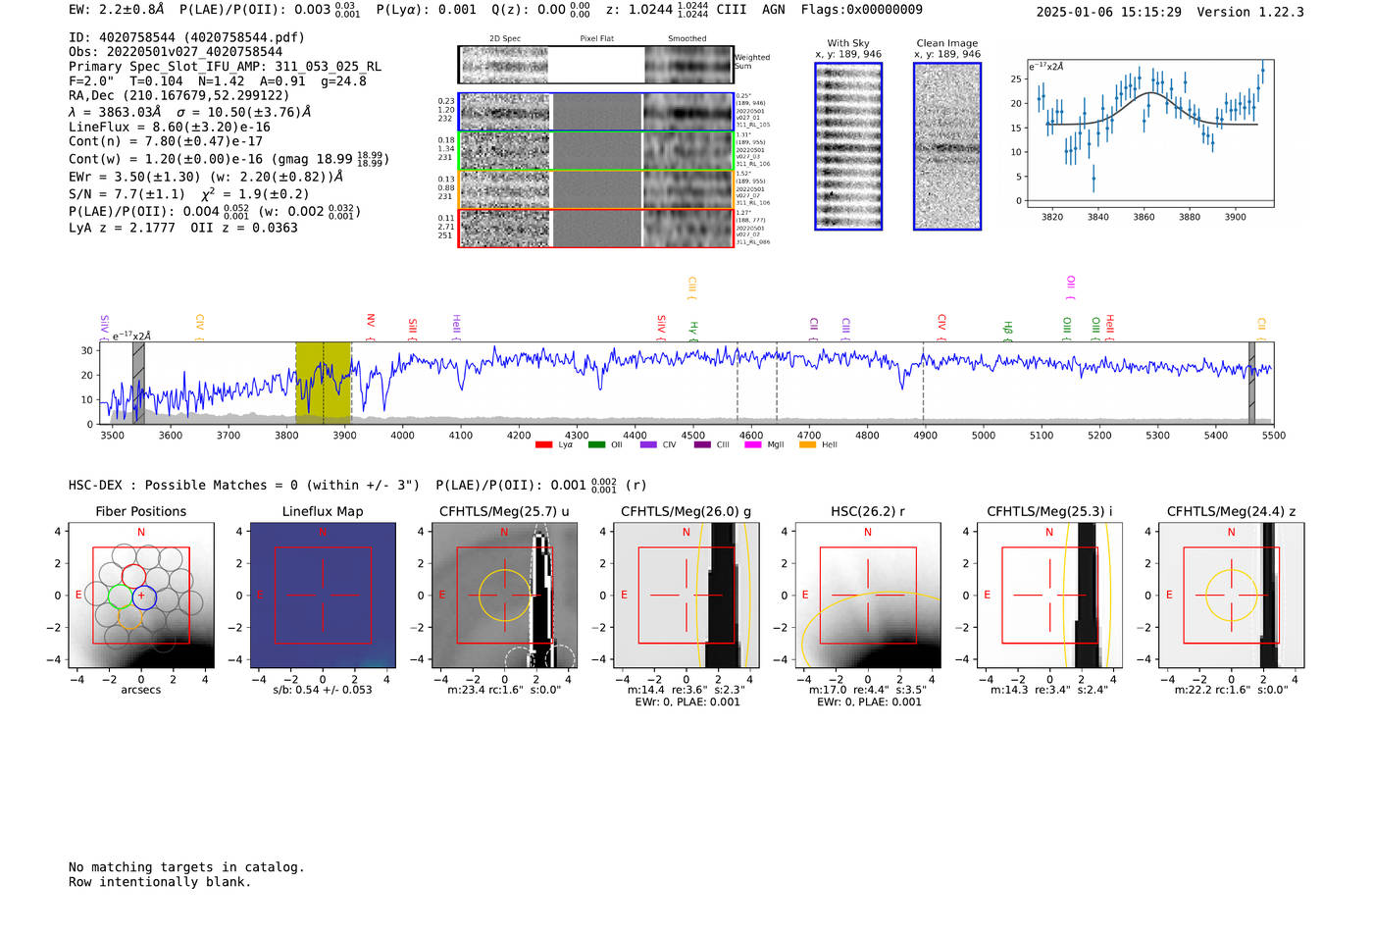Click the Primary Spec_Slot_IFU_AMP line
The width and height of the screenshot is (1373, 935).
click(x=226, y=67)
